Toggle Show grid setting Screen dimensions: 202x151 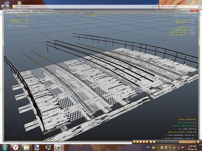tap(185, 22)
